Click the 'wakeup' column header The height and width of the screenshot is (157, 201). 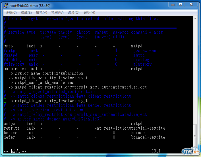[x=101, y=32]
